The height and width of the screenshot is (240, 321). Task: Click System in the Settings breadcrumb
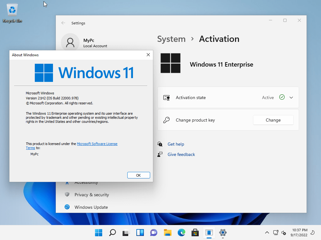[x=171, y=39]
